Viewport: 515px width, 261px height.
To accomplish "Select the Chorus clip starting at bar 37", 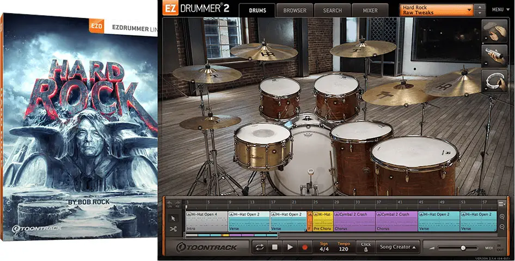I will [396, 221].
